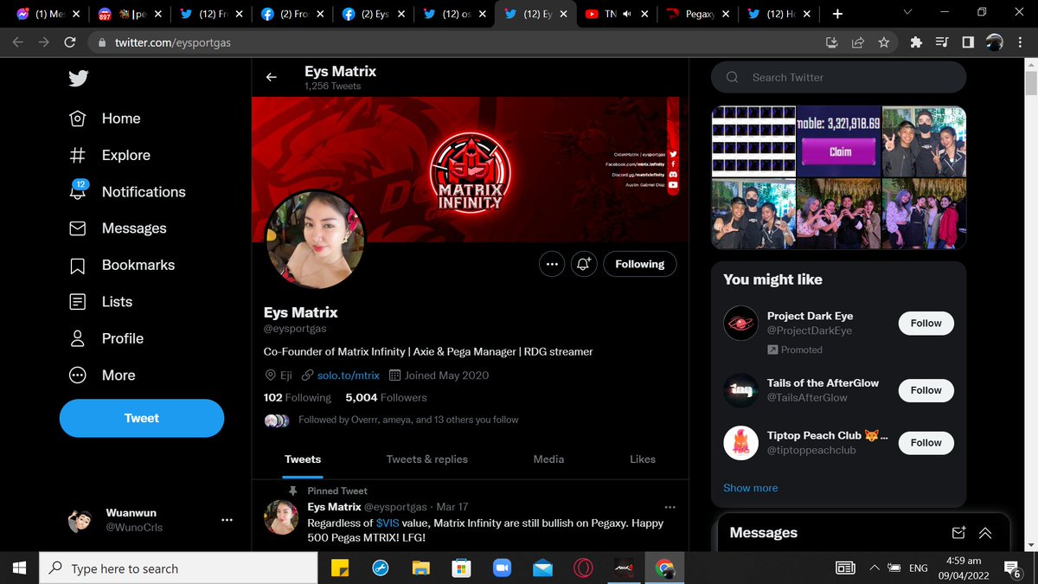Click the Following button on the profile
Image resolution: width=1038 pixels, height=584 pixels.
(640, 264)
